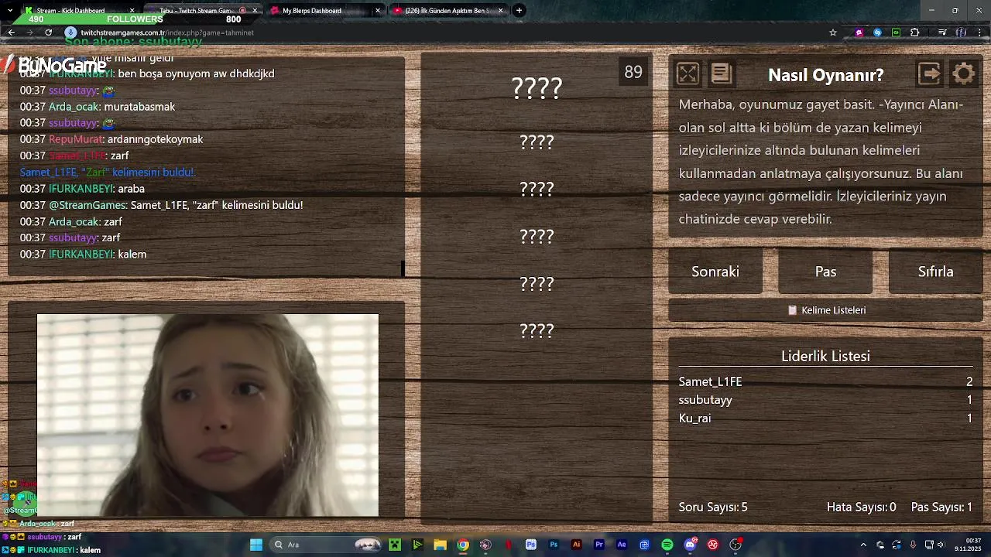Click the blue Samet_L1FE 'Zarf' kelimesini buldu line

(108, 173)
